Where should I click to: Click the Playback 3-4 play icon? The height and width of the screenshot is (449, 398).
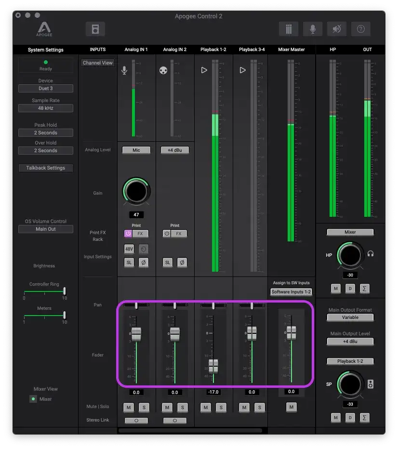click(x=242, y=70)
